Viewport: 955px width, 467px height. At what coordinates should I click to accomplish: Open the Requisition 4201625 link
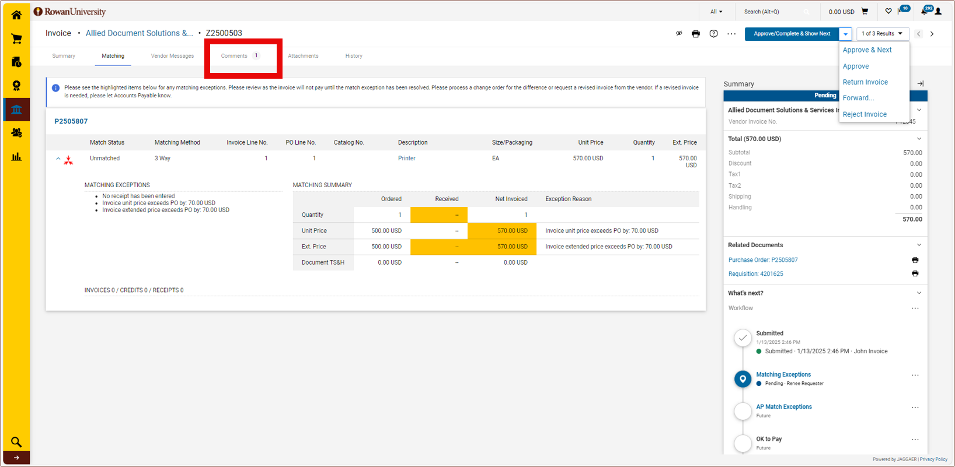(755, 274)
